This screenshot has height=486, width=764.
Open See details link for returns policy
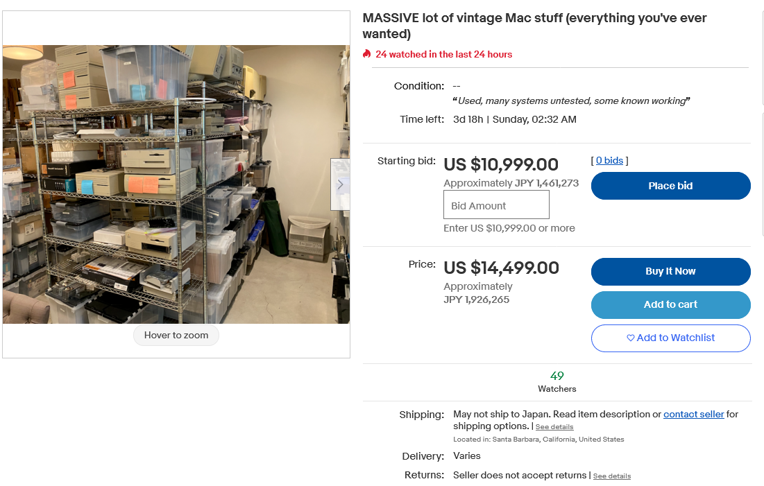coord(612,476)
